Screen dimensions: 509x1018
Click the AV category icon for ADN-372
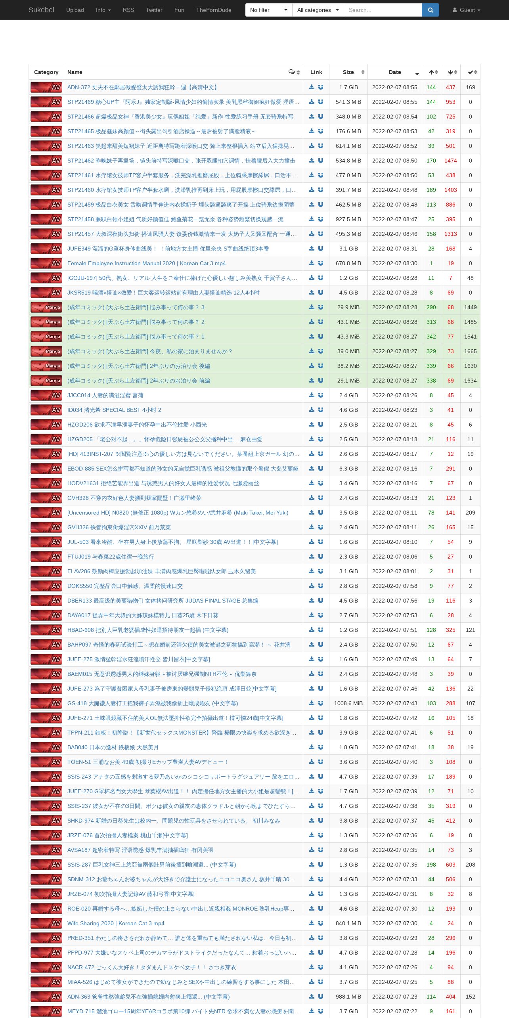[x=46, y=87]
